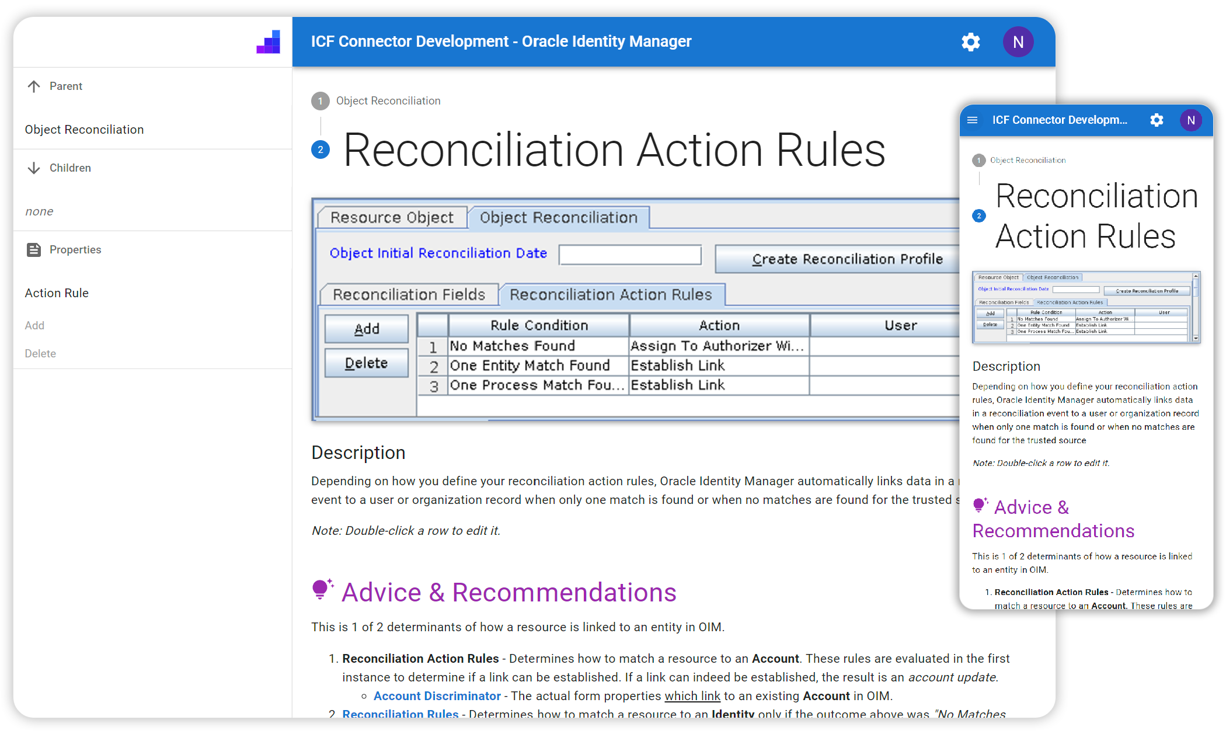1226x734 pixels.
Task: Click the User column header
Action: (885, 326)
